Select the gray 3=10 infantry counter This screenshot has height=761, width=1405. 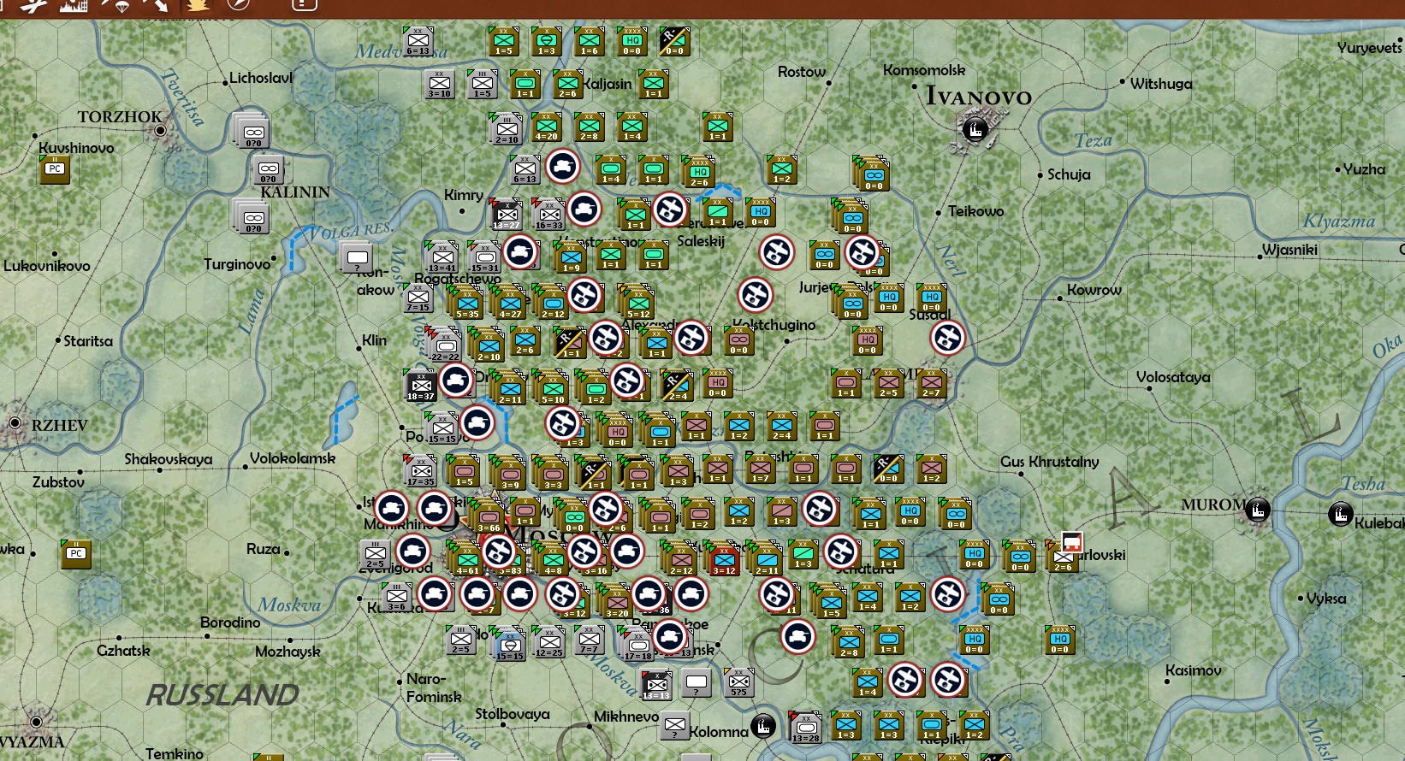(x=440, y=84)
